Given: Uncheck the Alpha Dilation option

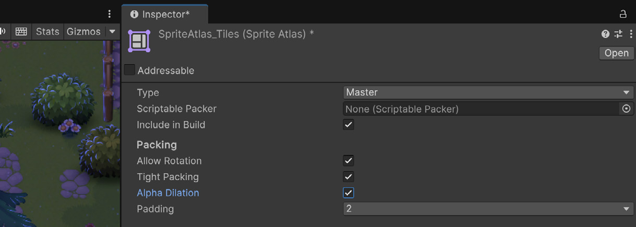Looking at the screenshot, I should tap(349, 193).
